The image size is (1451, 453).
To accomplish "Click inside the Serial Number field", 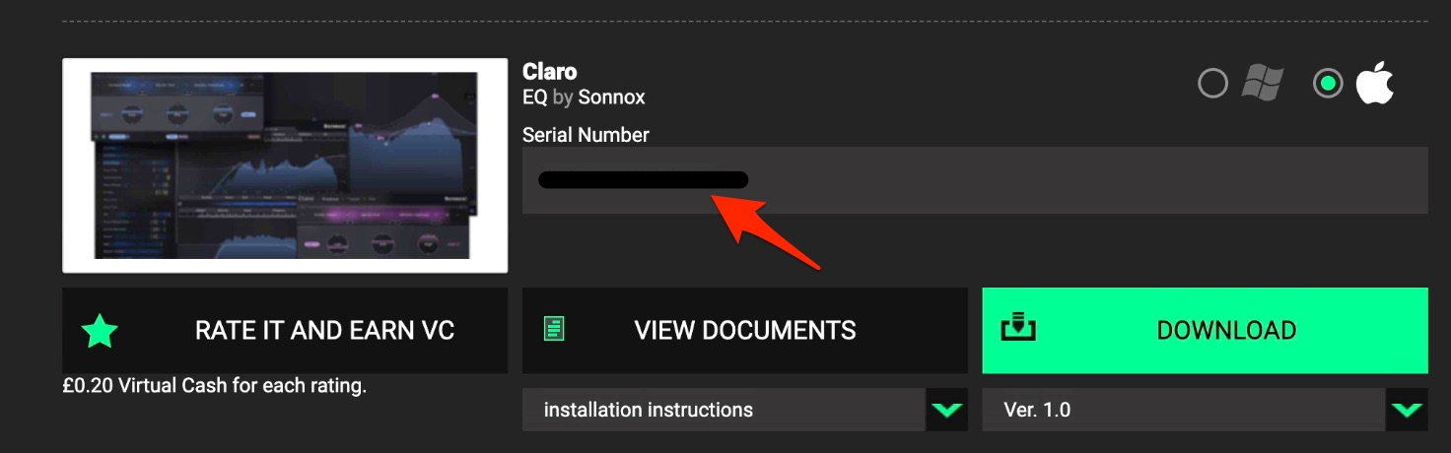I will coord(975,180).
